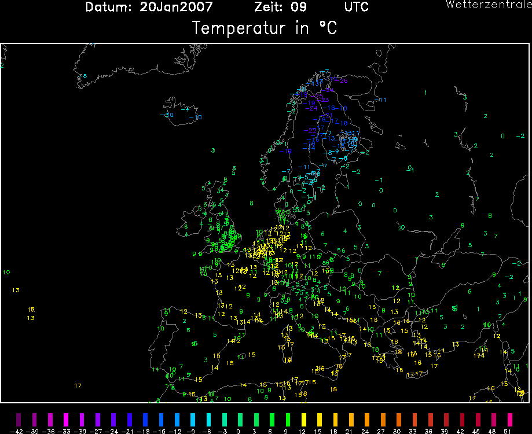Image resolution: width=532 pixels, height=434 pixels.
Task: Select the legend swatch above 6
Action: coord(271,420)
